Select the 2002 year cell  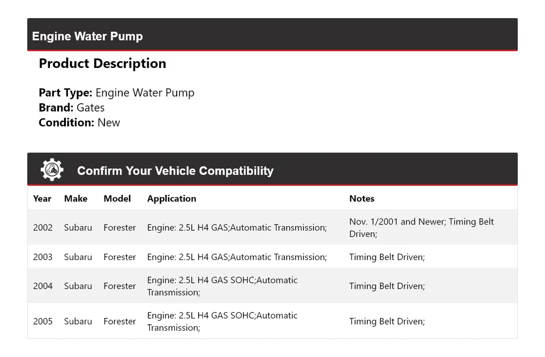(x=43, y=227)
